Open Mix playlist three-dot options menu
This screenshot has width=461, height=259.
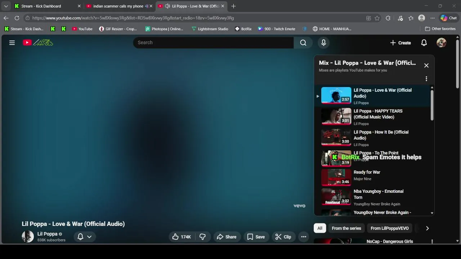[426, 79]
